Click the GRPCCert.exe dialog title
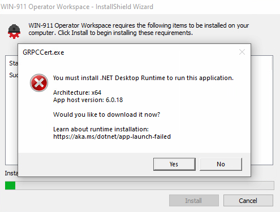This screenshot has height=212, width=280. (x=44, y=52)
